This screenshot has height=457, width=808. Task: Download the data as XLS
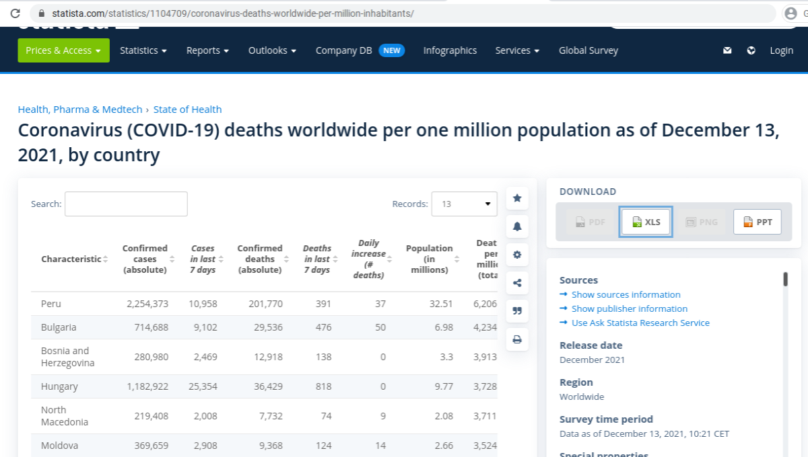(645, 222)
